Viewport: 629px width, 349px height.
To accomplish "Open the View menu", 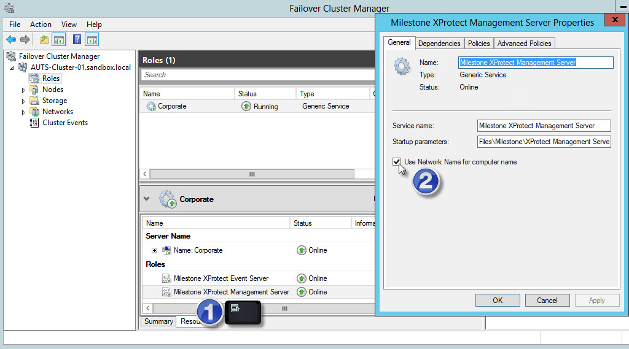I will click(69, 25).
